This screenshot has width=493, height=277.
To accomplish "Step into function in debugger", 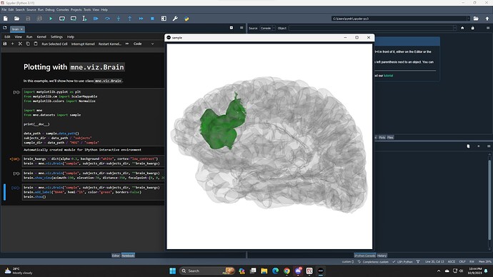I will tap(119, 19).
